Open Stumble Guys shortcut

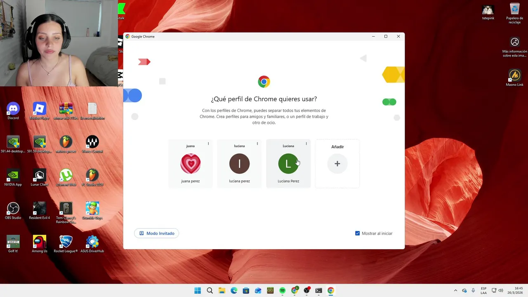[92, 211]
